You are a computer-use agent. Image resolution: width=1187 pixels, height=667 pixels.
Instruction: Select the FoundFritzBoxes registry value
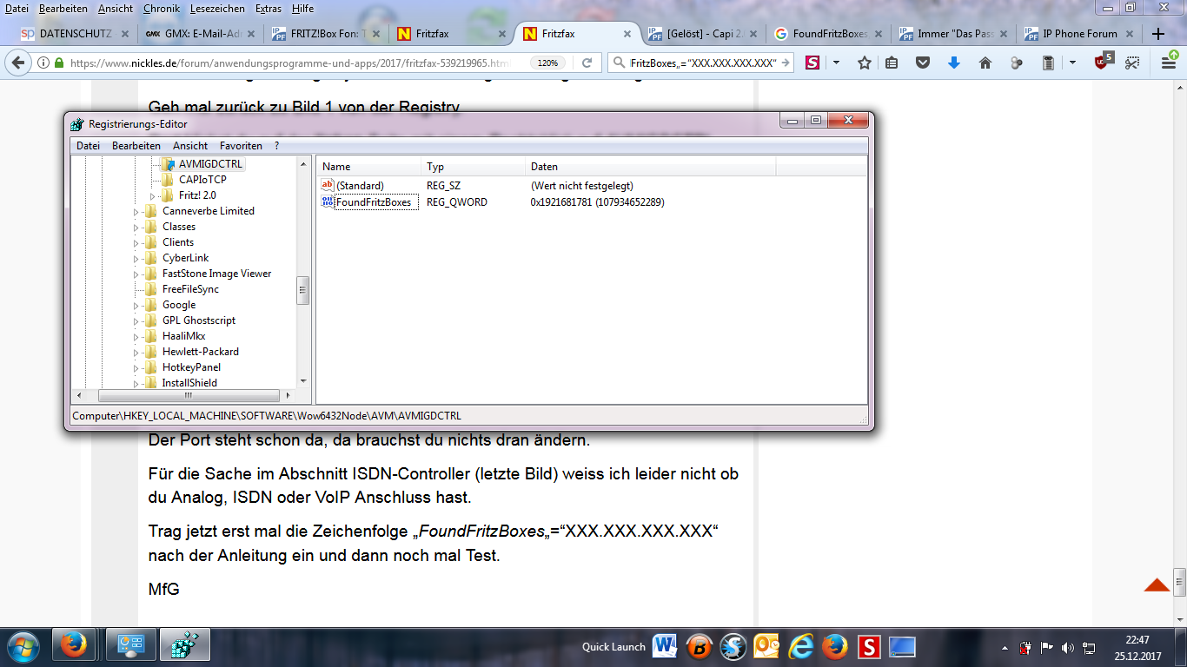(x=372, y=202)
